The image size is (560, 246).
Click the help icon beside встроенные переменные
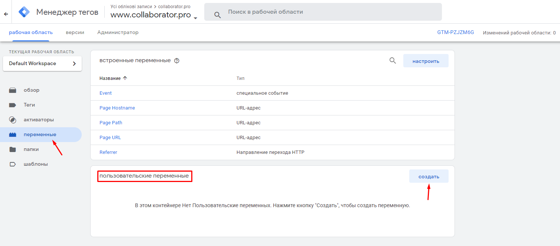click(x=177, y=61)
